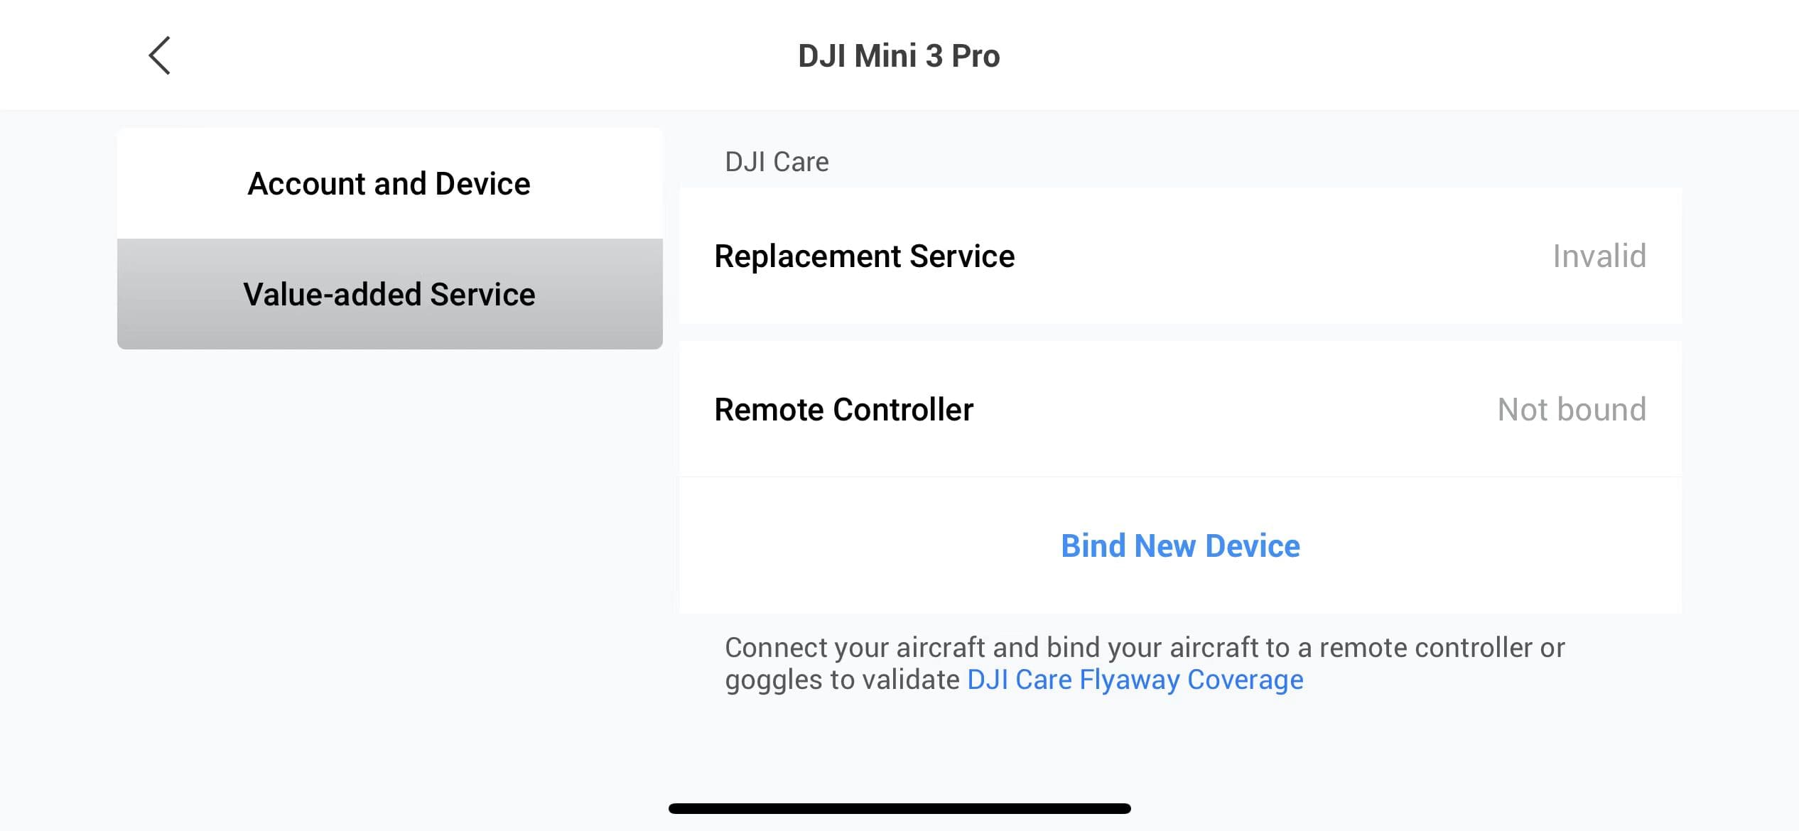Tap the Invalid status next to Replacement Service
The height and width of the screenshot is (831, 1799).
point(1599,256)
